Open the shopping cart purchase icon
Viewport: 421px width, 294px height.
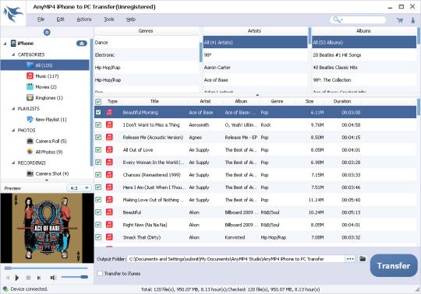click(400, 20)
